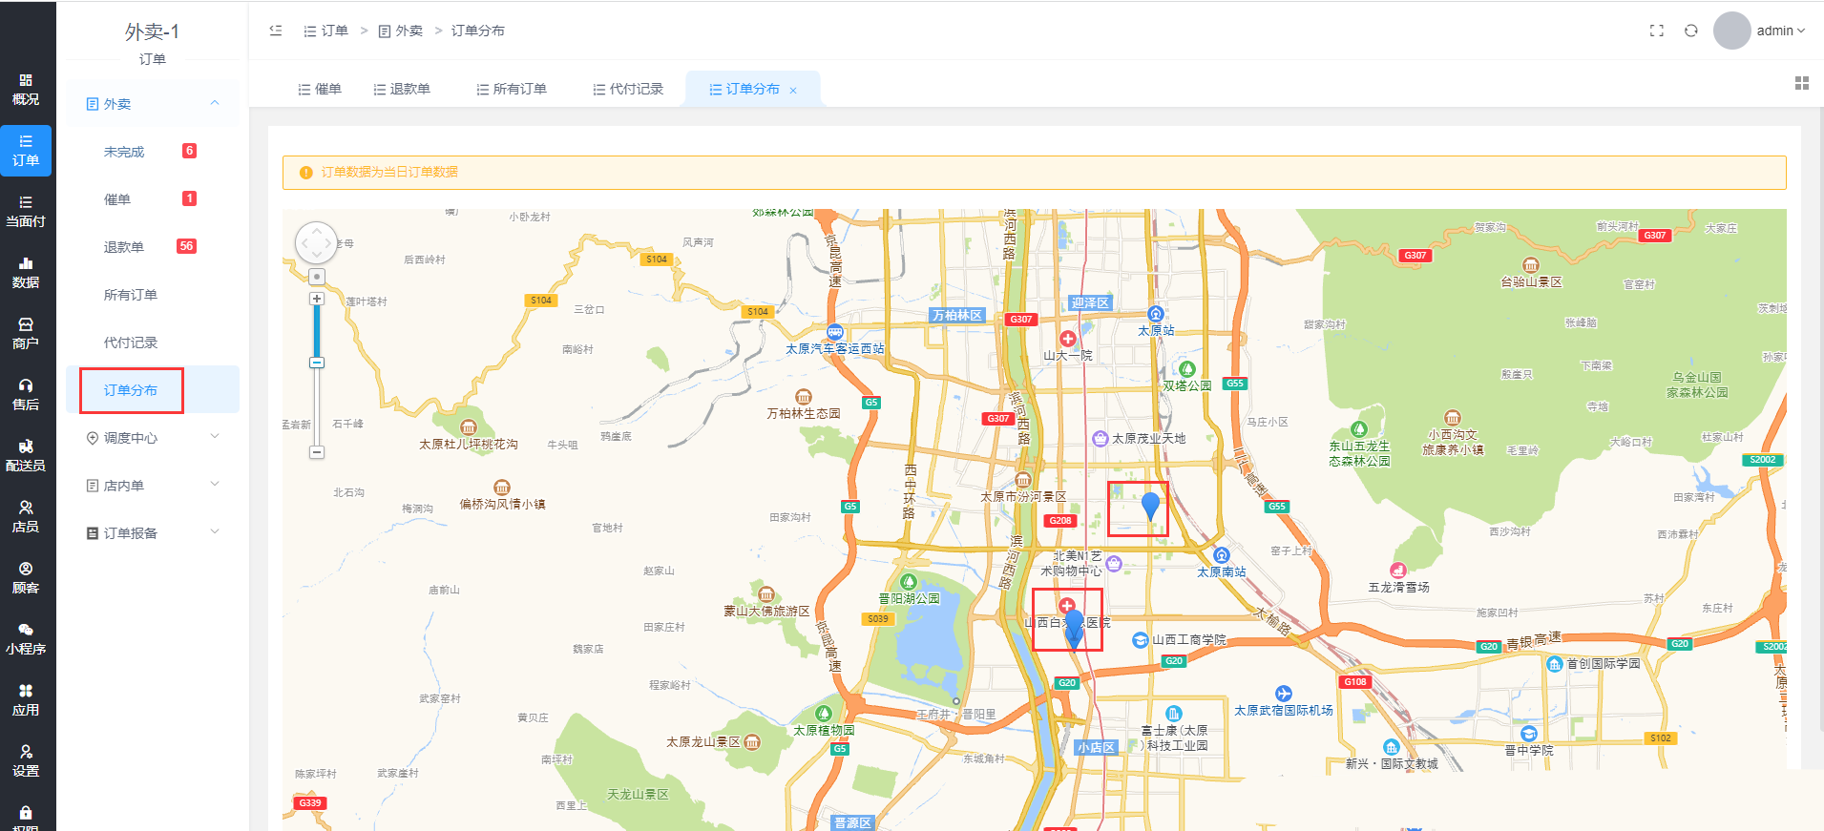
Task: Click the 外卖 breadcrumb link
Action: click(401, 31)
